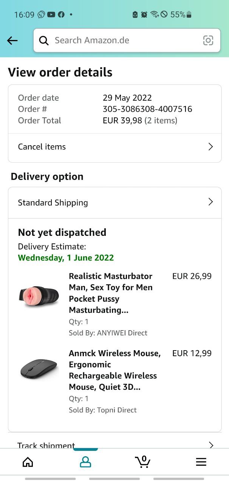229x483 pixels.
Task: Open the first product title link
Action: point(111,293)
